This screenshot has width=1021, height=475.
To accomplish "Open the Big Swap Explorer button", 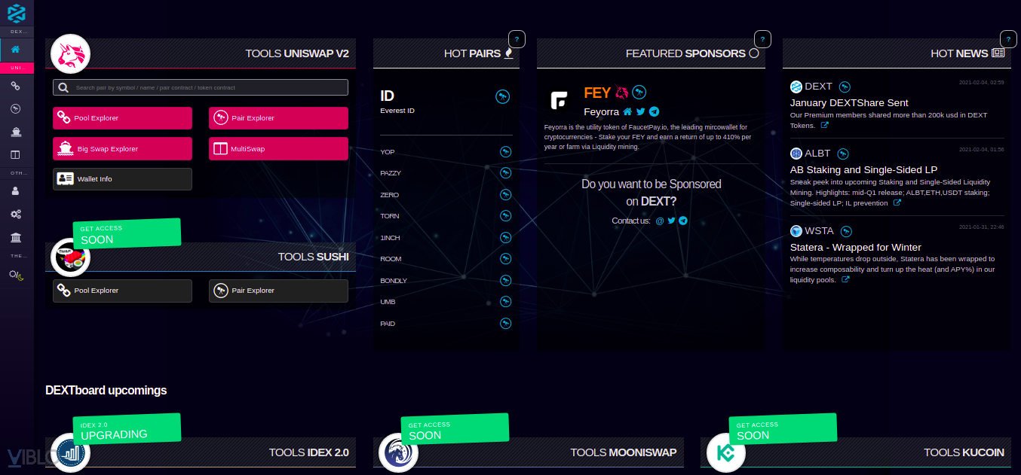I will 122,149.
